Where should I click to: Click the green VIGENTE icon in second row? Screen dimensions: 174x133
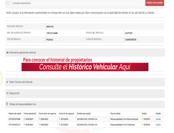[x=143, y=125]
